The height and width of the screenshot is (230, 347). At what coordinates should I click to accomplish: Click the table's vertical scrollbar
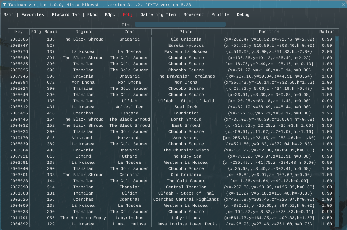(337, 132)
